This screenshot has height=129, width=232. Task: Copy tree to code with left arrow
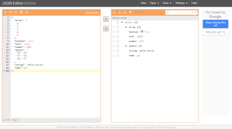tap(106, 28)
